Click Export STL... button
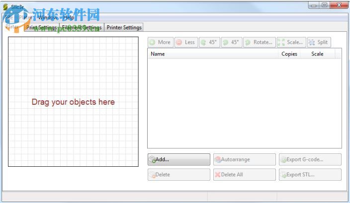Viewport: 350px width, 203px height. [310, 175]
